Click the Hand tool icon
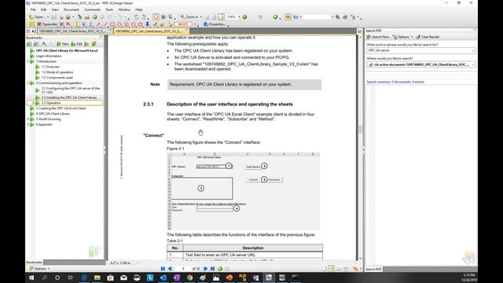503x283 pixels. pos(156,17)
